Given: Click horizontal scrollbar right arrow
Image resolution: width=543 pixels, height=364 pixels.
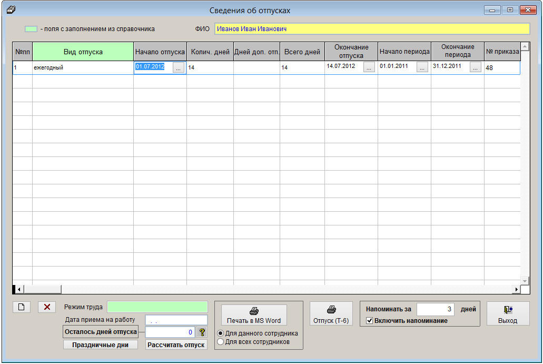Looking at the screenshot, I should (x=516, y=289).
